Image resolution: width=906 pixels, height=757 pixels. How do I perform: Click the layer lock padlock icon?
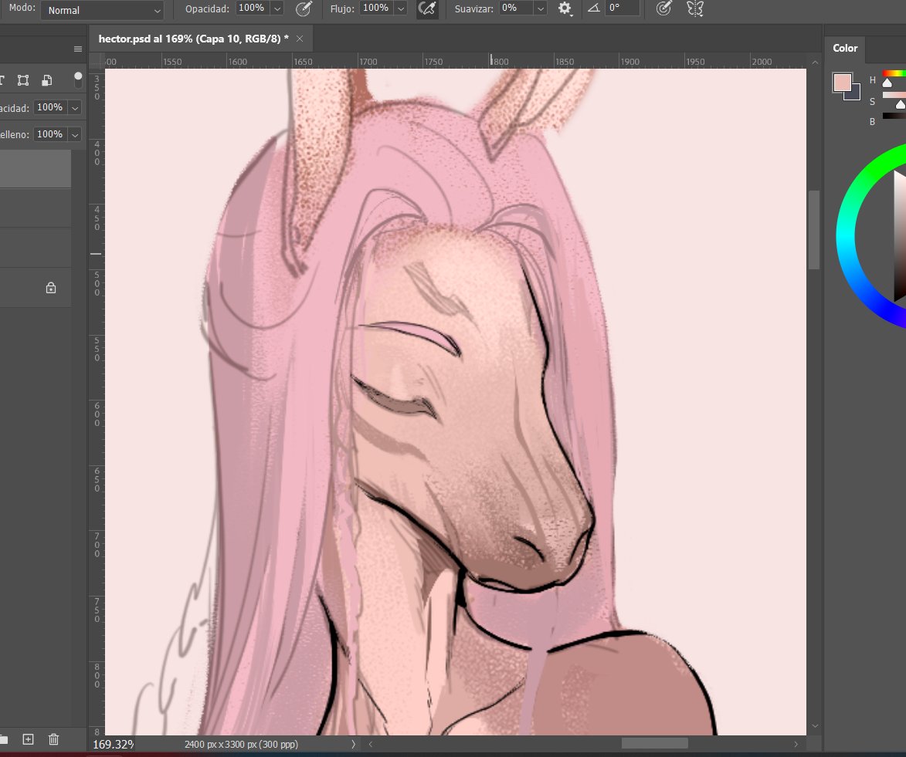pos(51,288)
